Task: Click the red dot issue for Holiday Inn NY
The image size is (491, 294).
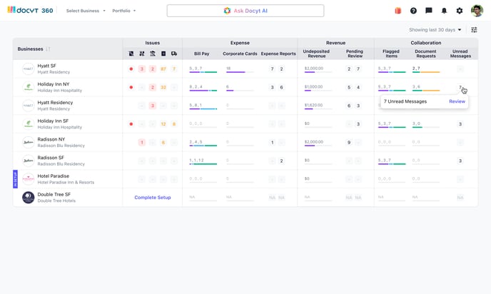Action: pyautogui.click(x=131, y=87)
